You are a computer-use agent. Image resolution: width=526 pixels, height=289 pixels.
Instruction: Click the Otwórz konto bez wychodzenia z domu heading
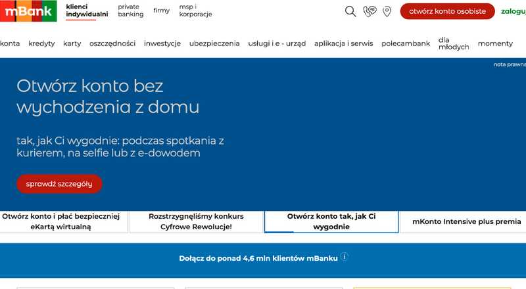[x=108, y=97]
